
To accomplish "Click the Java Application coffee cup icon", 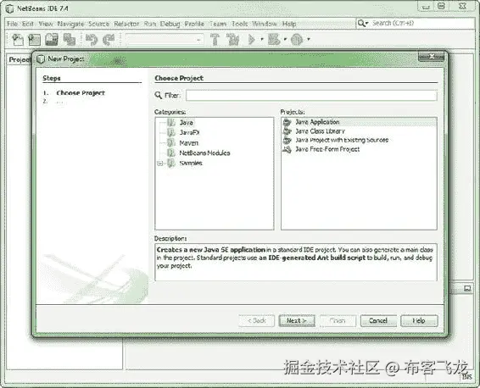I will click(x=287, y=122).
